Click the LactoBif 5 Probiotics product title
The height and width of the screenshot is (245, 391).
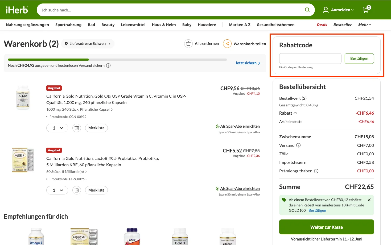click(102, 161)
